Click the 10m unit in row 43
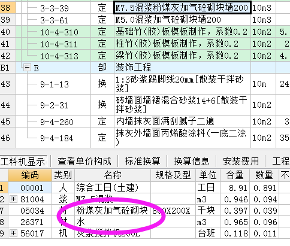290x246 pixels. (263, 84)
